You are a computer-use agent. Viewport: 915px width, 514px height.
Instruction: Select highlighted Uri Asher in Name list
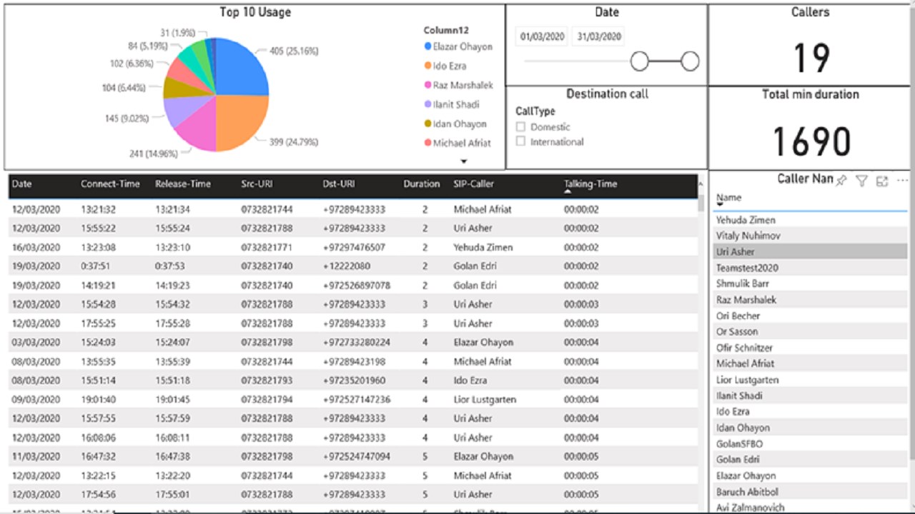(x=810, y=251)
